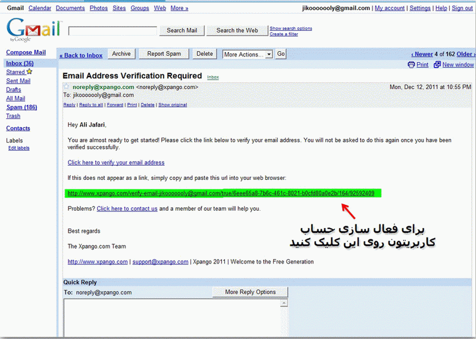Open the highlighted xpango verify-email URL
Viewport: 476px width, 339px height.
pyautogui.click(x=221, y=194)
